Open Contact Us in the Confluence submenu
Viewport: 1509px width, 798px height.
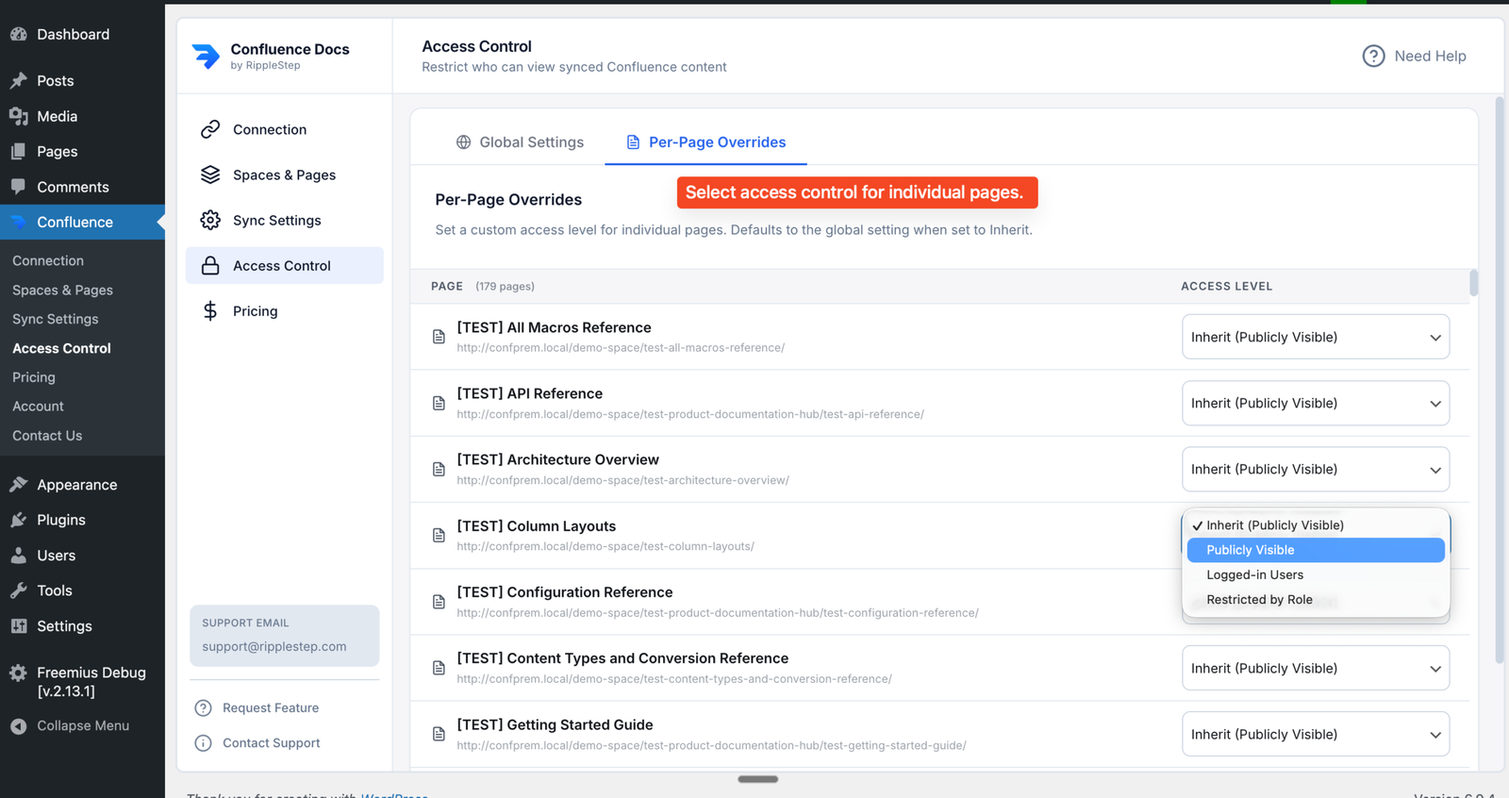pyautogui.click(x=47, y=436)
